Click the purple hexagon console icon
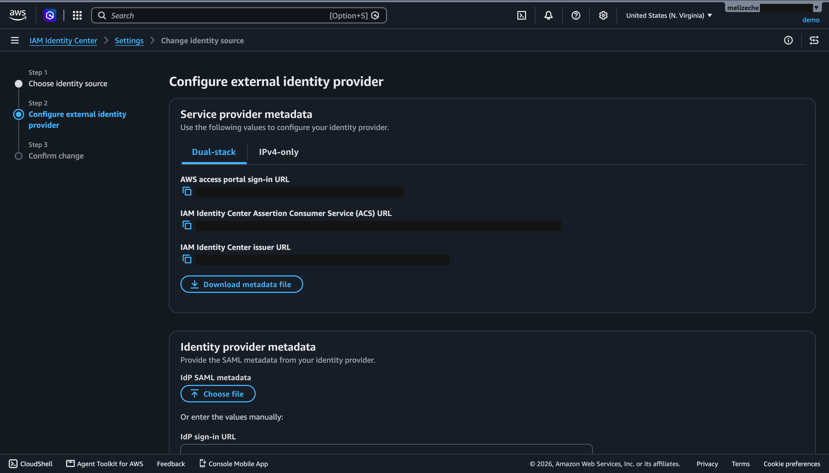Image resolution: width=829 pixels, height=473 pixels. click(50, 15)
